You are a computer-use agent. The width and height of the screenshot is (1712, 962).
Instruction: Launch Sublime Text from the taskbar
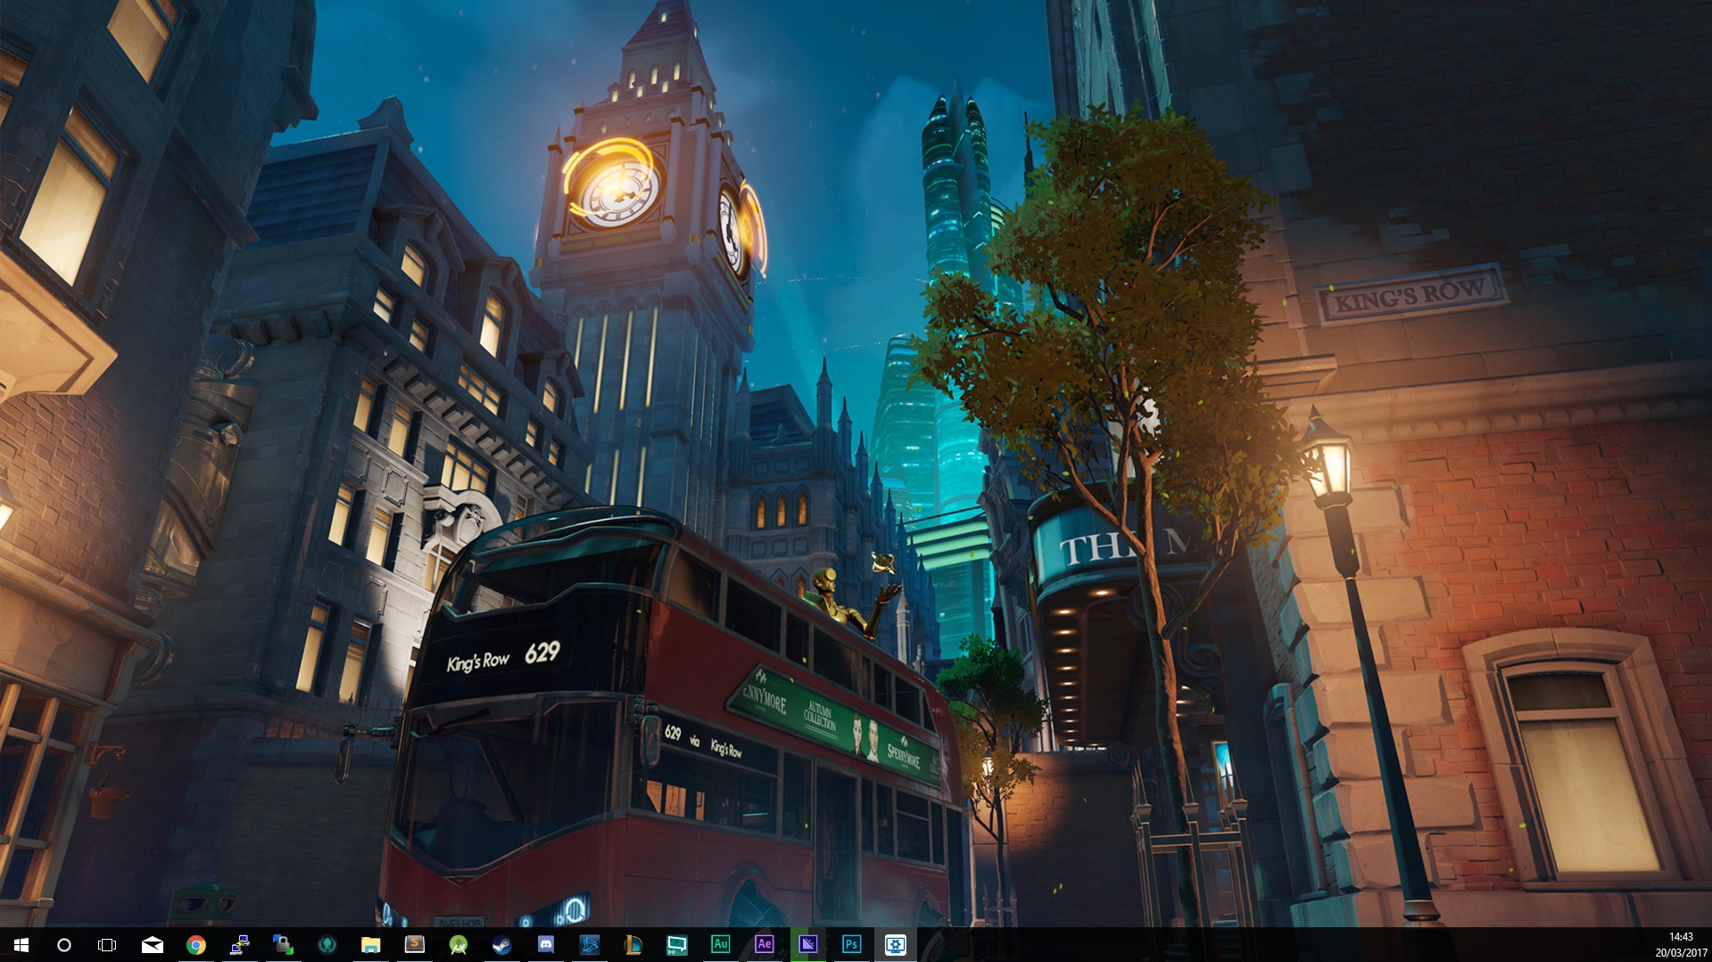[x=415, y=944]
